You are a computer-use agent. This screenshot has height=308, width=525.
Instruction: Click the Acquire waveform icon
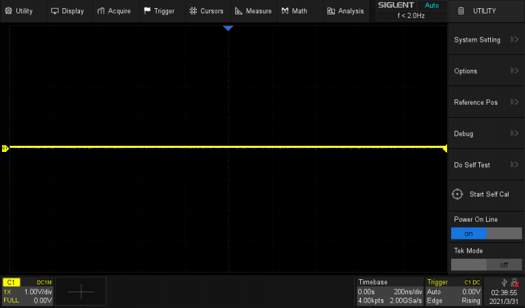click(x=101, y=11)
